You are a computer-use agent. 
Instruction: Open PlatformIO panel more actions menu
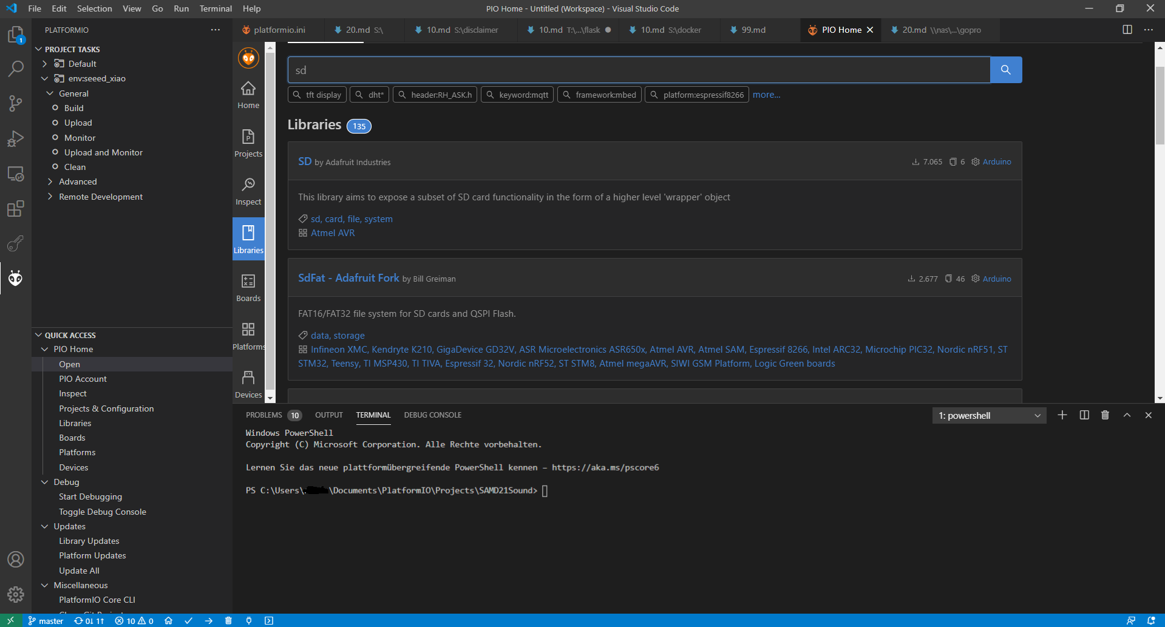tap(216, 30)
